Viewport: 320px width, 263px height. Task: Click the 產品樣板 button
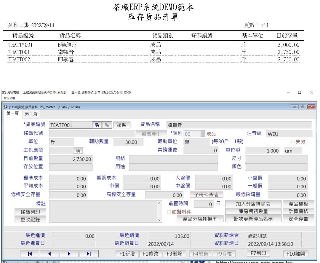point(298,204)
